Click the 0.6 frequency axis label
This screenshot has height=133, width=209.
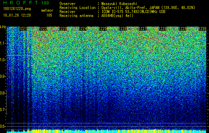[3, 126]
